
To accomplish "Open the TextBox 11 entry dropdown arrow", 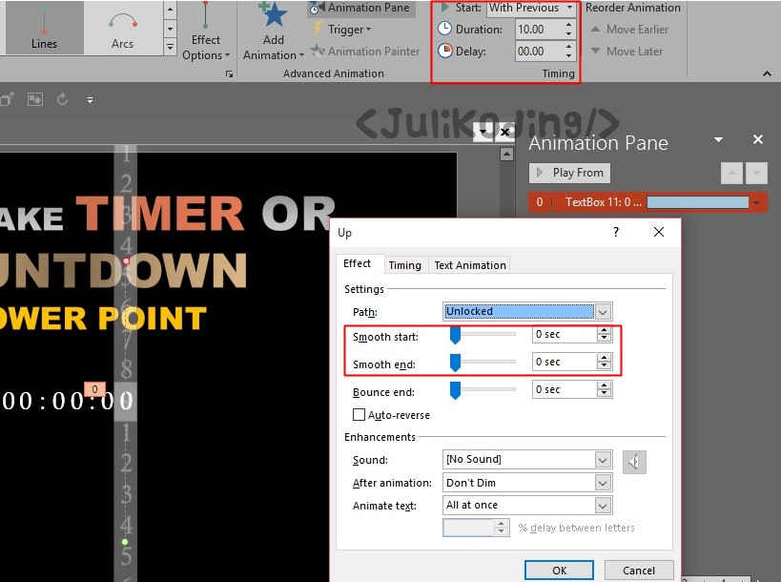I will point(757,203).
